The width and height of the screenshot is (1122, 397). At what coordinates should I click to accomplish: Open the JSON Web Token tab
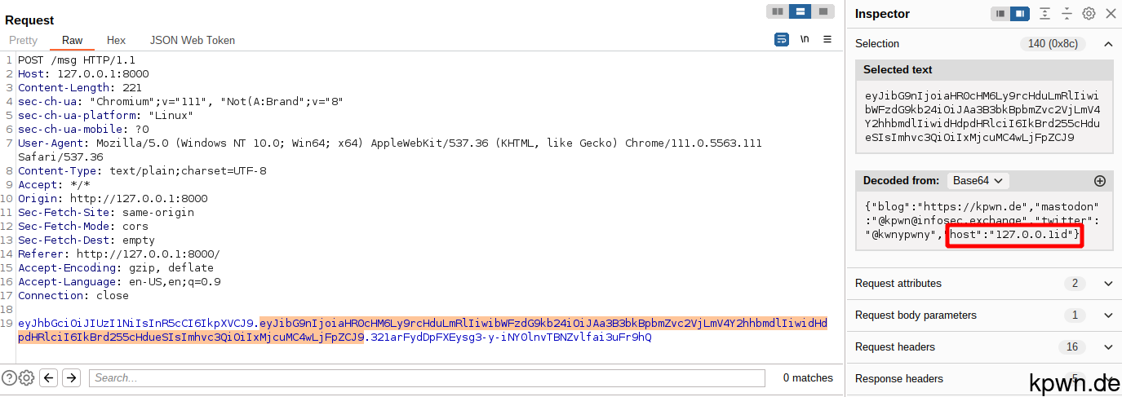point(193,40)
